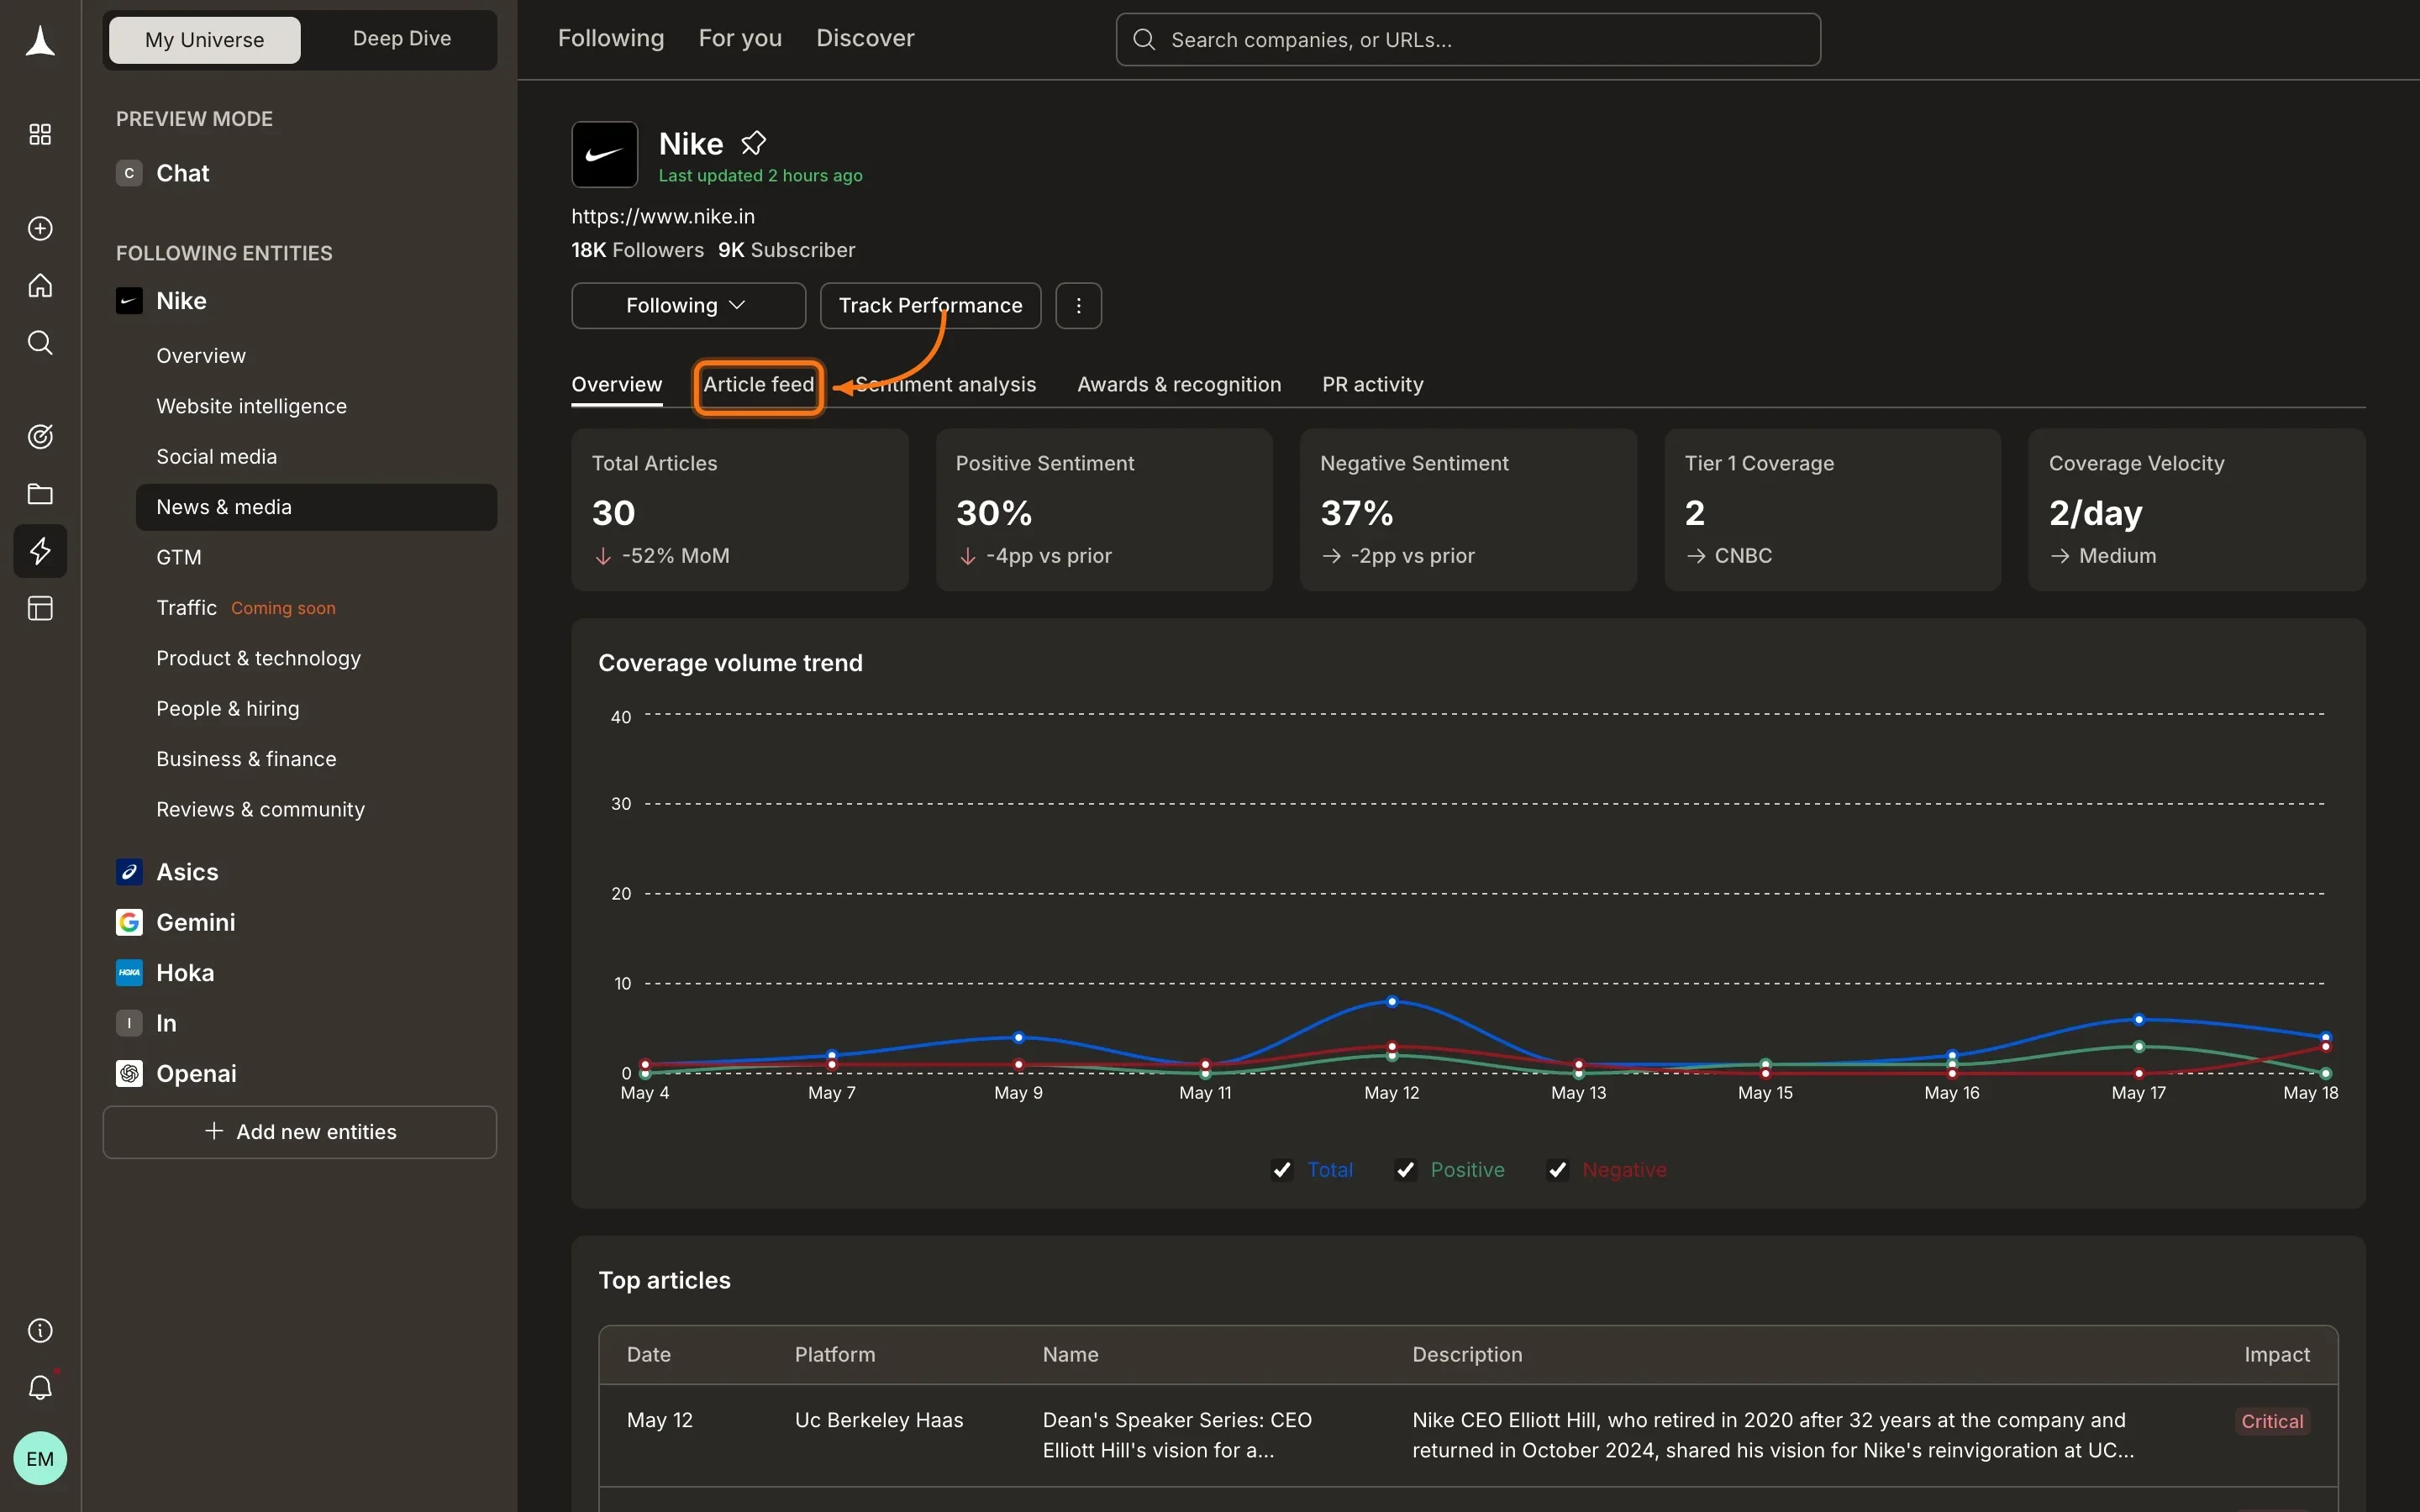Open the notifications bell icon
The height and width of the screenshot is (1512, 2420).
click(x=40, y=1388)
